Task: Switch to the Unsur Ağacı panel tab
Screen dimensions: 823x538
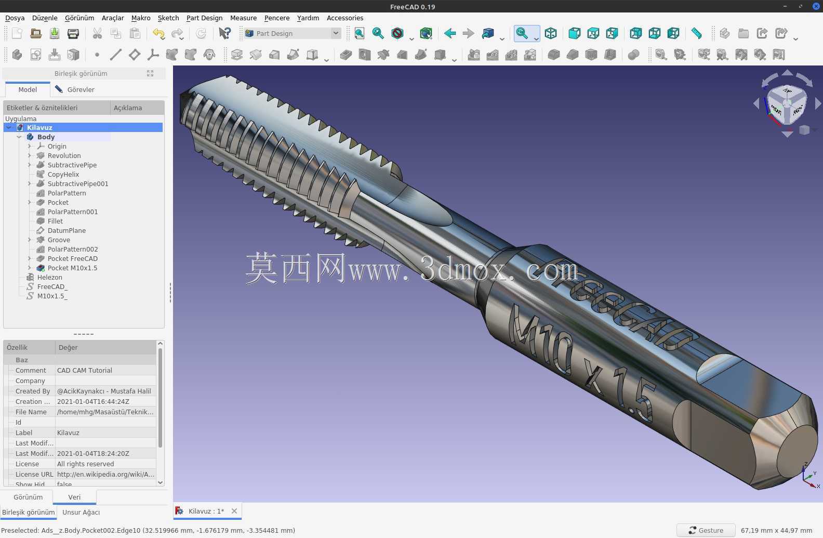Action: (81, 512)
